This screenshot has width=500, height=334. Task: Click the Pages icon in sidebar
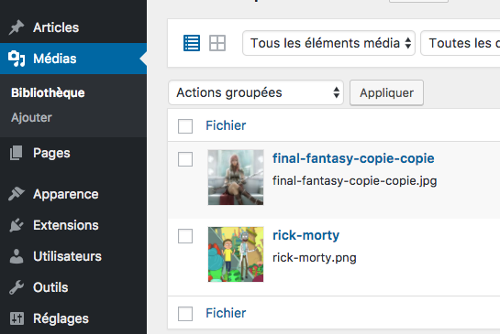(x=17, y=153)
